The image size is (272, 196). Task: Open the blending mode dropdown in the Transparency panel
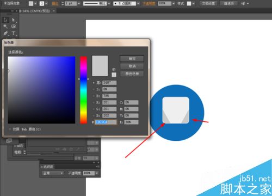53,173
